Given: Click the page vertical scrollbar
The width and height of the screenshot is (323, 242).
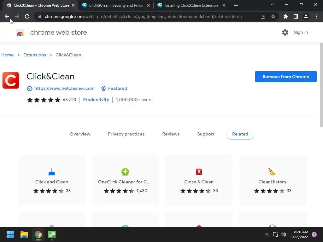Looking at the screenshot, I should point(321,85).
